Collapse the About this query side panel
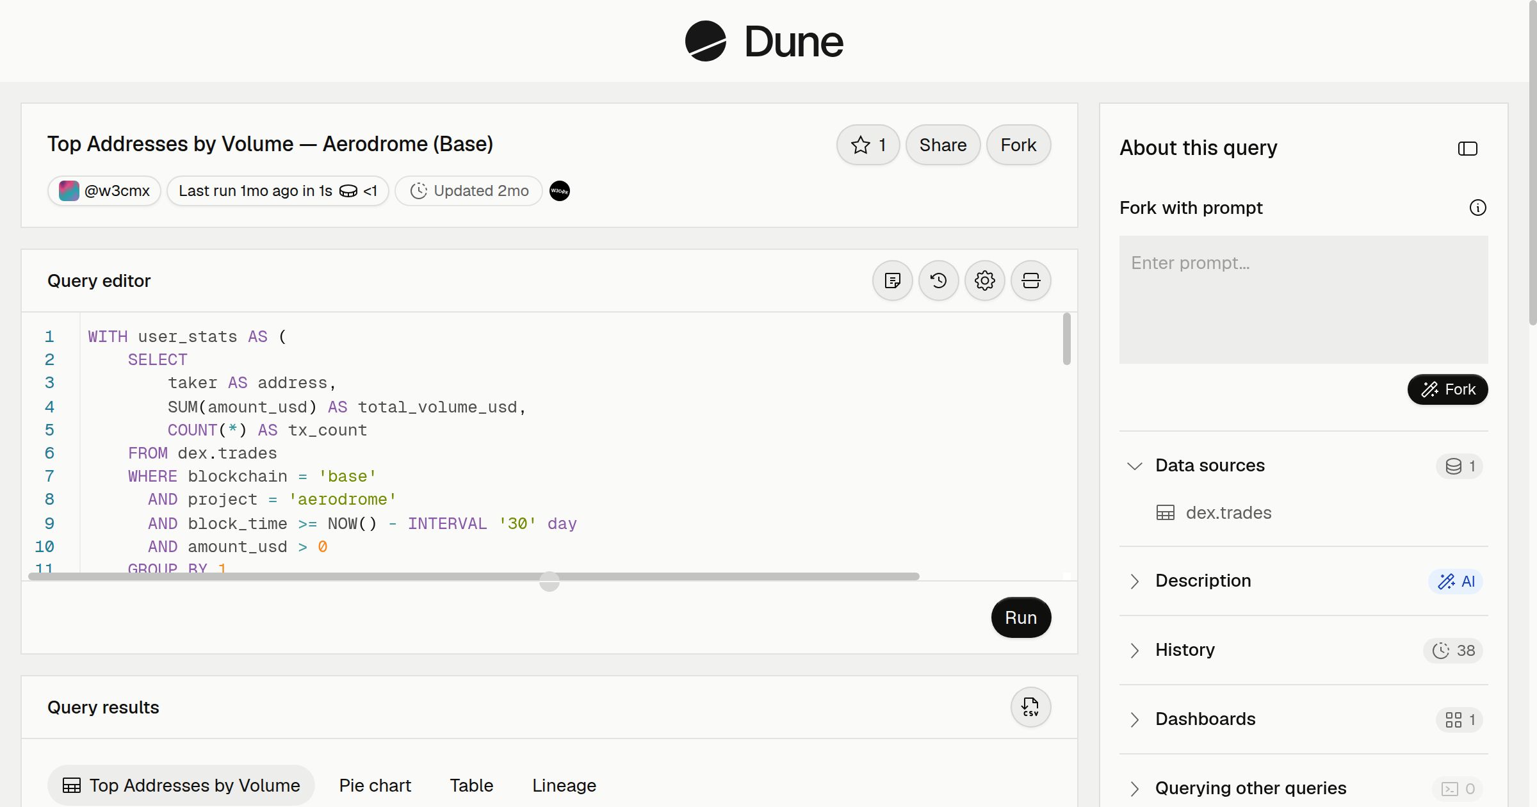 pos(1467,149)
